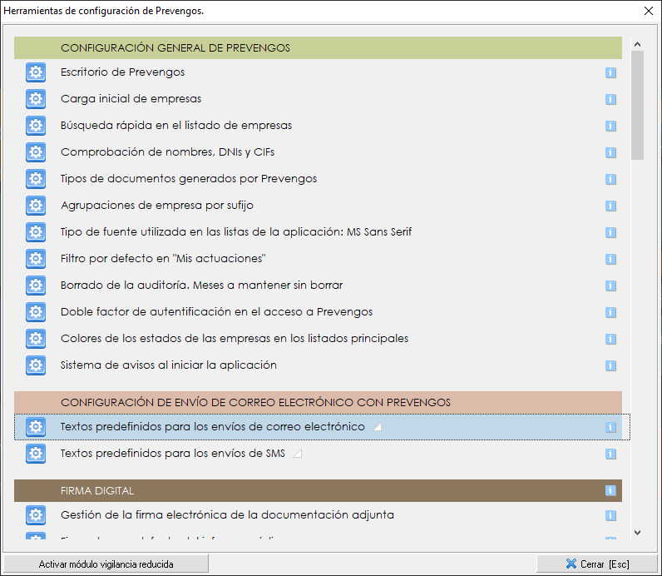Click the scrollbar down arrow
662x576 pixels.
tap(638, 533)
